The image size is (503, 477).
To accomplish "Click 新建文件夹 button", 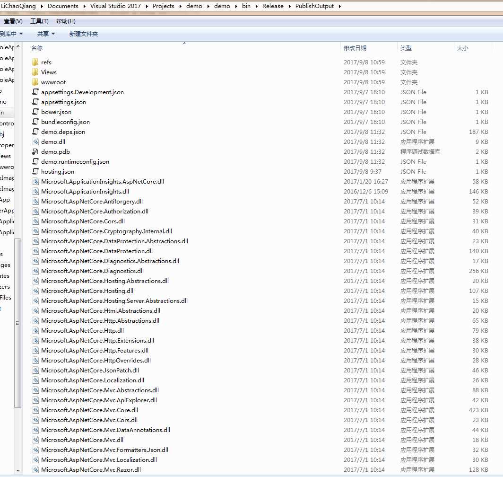I will [83, 34].
